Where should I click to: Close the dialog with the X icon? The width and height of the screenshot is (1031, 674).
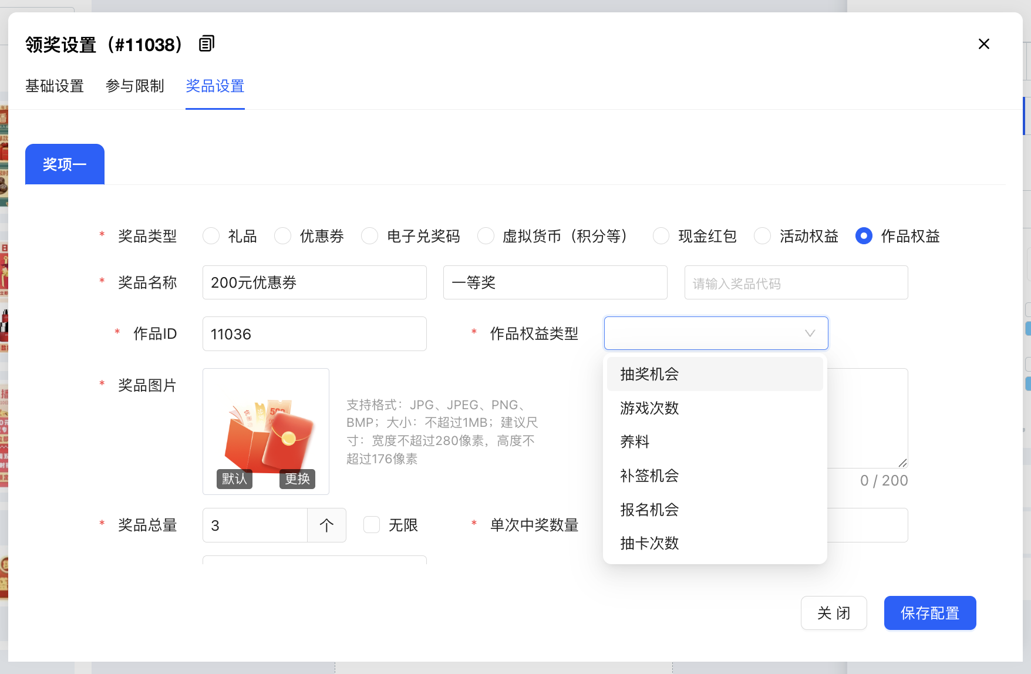click(x=984, y=44)
